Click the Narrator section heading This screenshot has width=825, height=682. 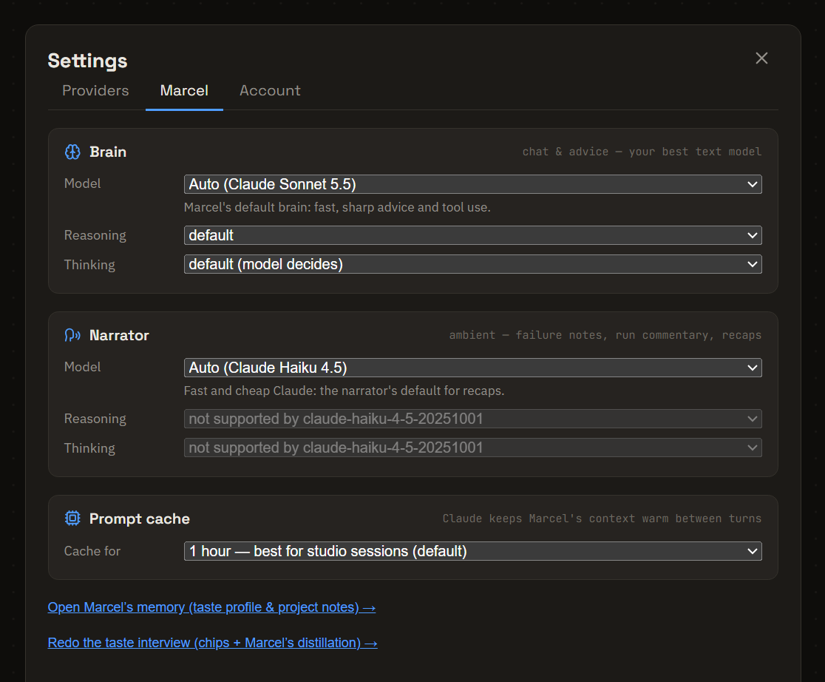pyautogui.click(x=120, y=335)
